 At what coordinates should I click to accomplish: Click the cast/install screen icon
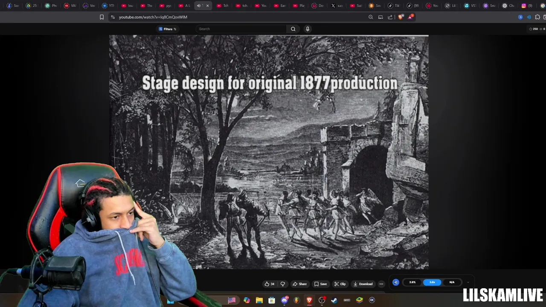click(x=380, y=17)
